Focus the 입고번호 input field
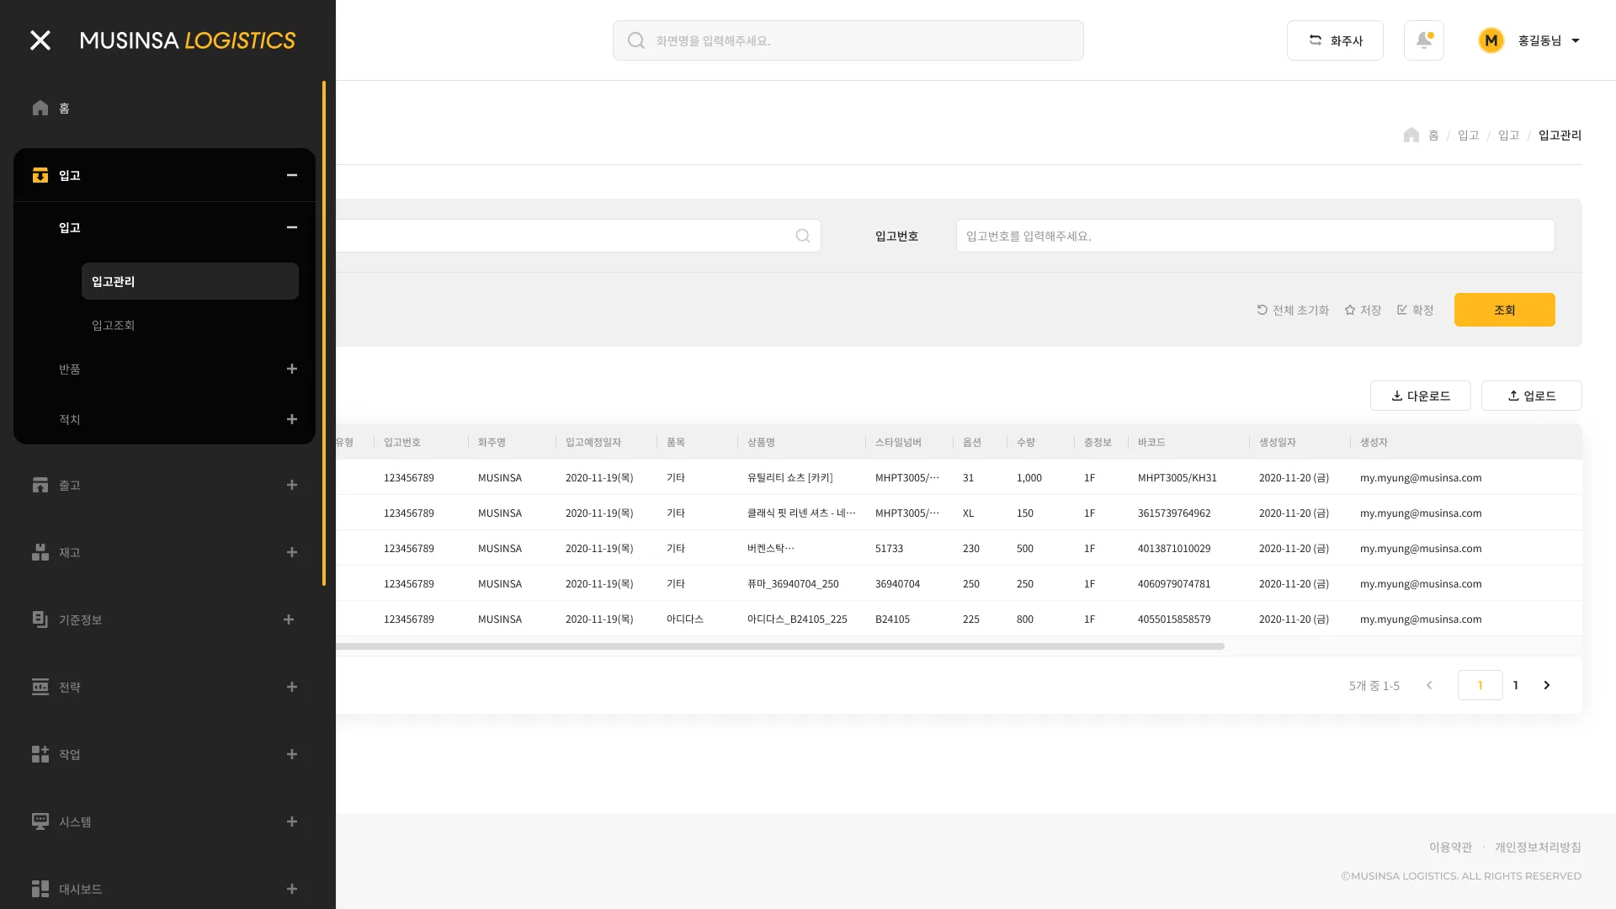 tap(1256, 236)
